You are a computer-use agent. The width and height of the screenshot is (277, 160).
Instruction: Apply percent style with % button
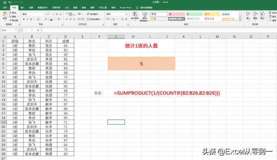click(113, 19)
